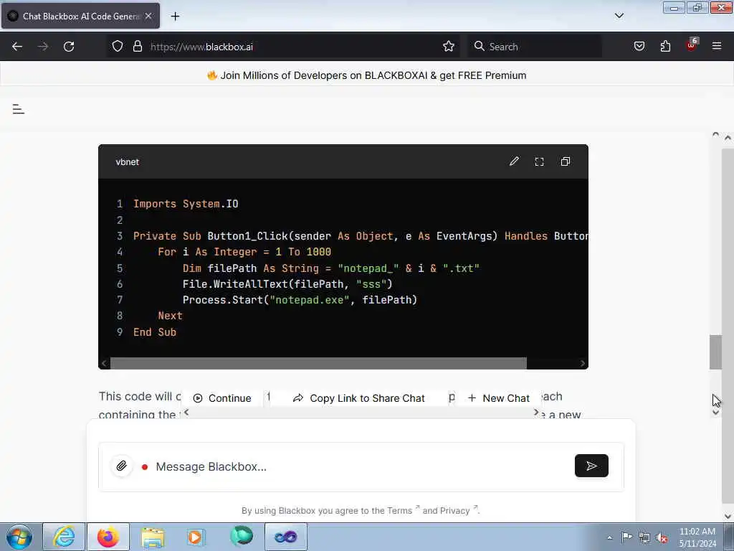The height and width of the screenshot is (551, 734).
Task: Launch Internet Explorer from taskbar
Action: pyautogui.click(x=64, y=537)
